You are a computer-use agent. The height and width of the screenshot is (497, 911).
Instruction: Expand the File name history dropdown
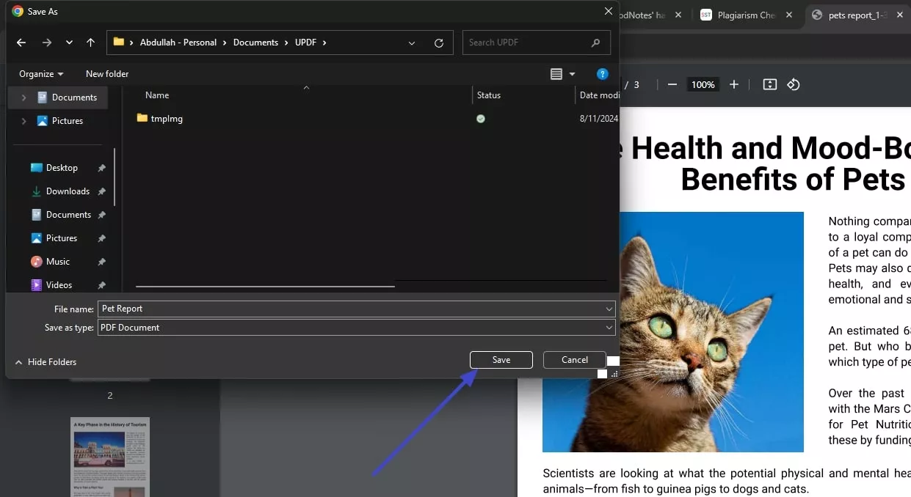[x=609, y=309]
